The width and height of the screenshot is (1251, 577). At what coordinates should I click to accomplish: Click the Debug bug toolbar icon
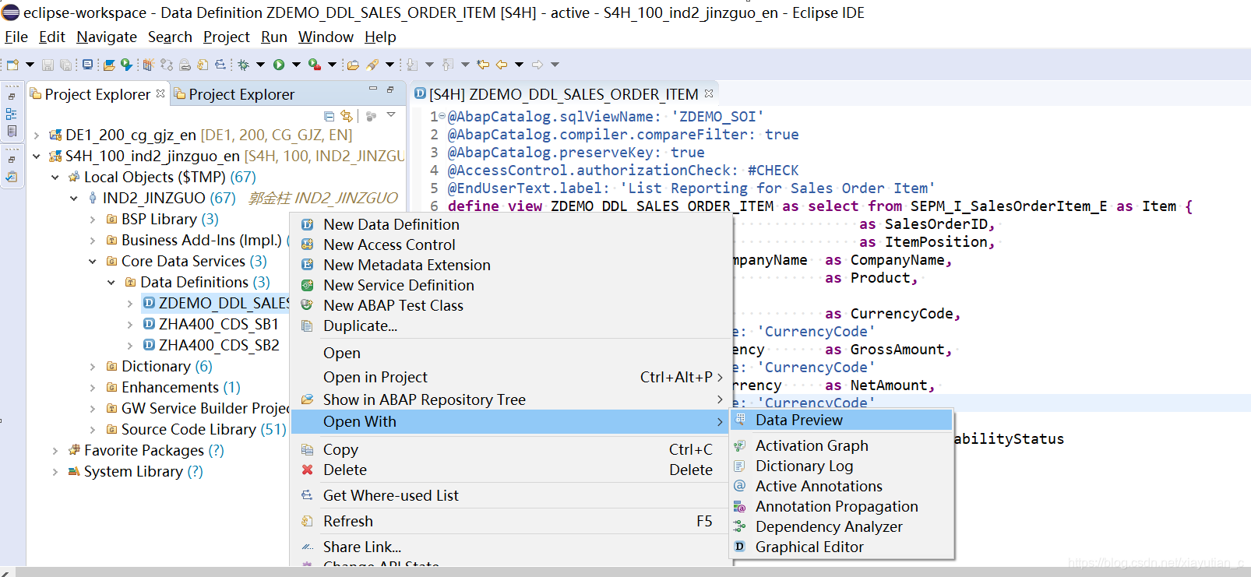coord(243,65)
